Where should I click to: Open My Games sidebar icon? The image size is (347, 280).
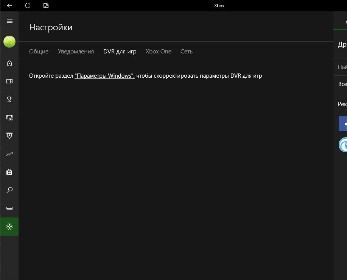tap(9, 81)
